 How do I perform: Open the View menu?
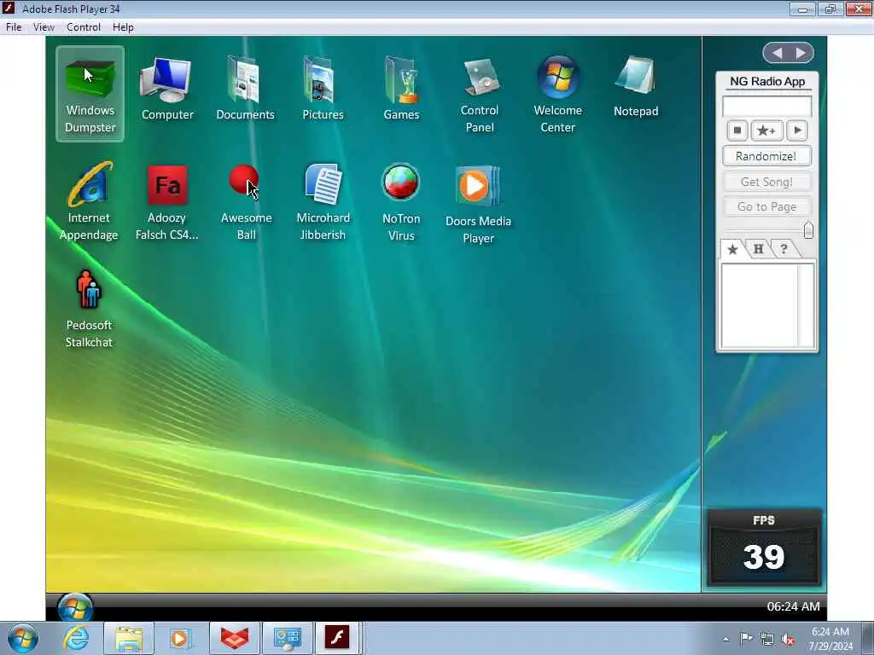point(44,27)
